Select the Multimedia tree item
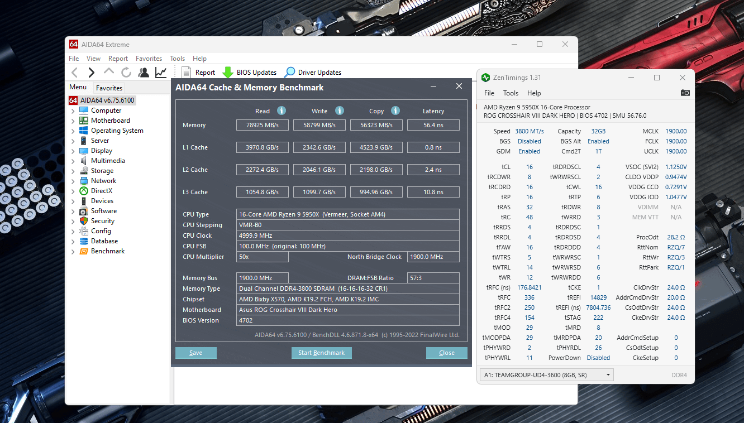This screenshot has height=423, width=744. (108, 161)
